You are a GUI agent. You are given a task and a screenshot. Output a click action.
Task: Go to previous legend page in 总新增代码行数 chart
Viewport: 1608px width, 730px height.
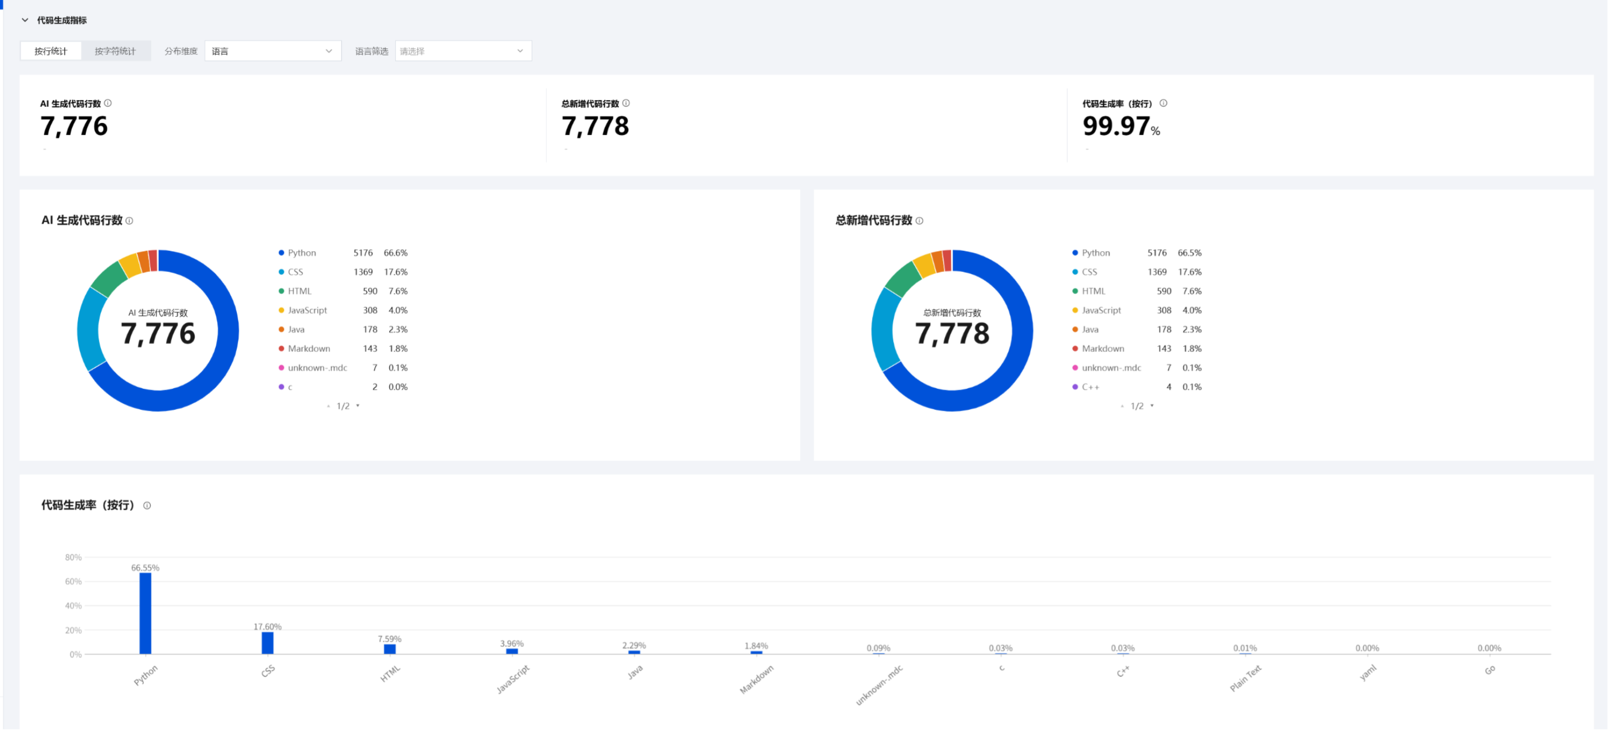click(x=1122, y=407)
